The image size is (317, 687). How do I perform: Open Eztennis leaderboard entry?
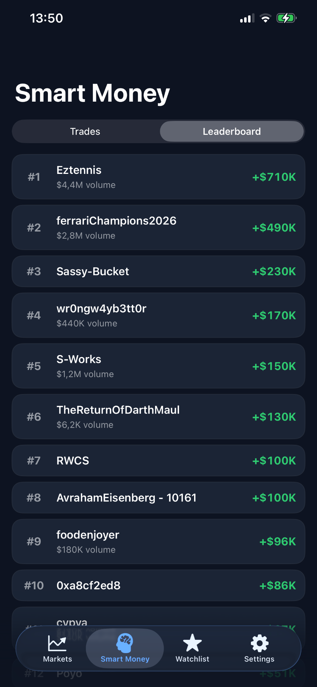click(x=158, y=177)
